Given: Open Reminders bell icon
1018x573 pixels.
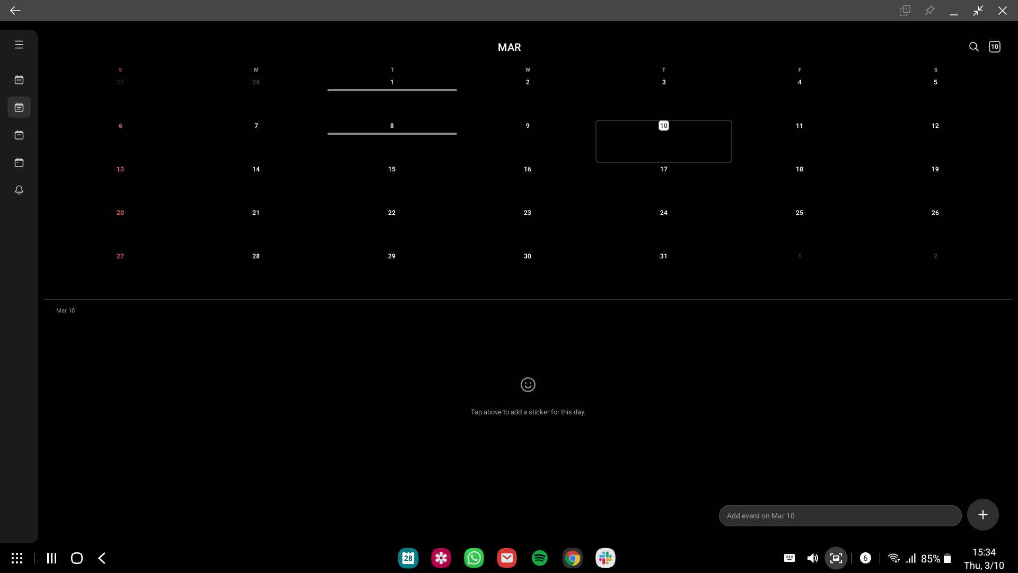Looking at the screenshot, I should pyautogui.click(x=19, y=190).
